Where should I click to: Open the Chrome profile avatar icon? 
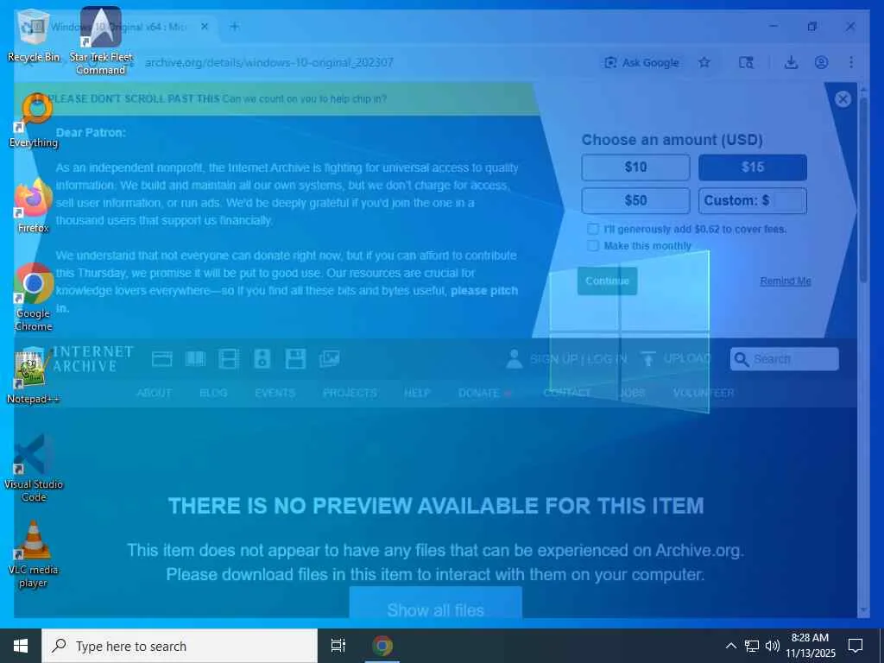(x=822, y=62)
